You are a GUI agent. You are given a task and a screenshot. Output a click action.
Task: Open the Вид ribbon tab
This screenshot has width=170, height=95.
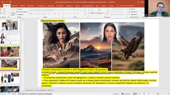[x=97, y=6]
